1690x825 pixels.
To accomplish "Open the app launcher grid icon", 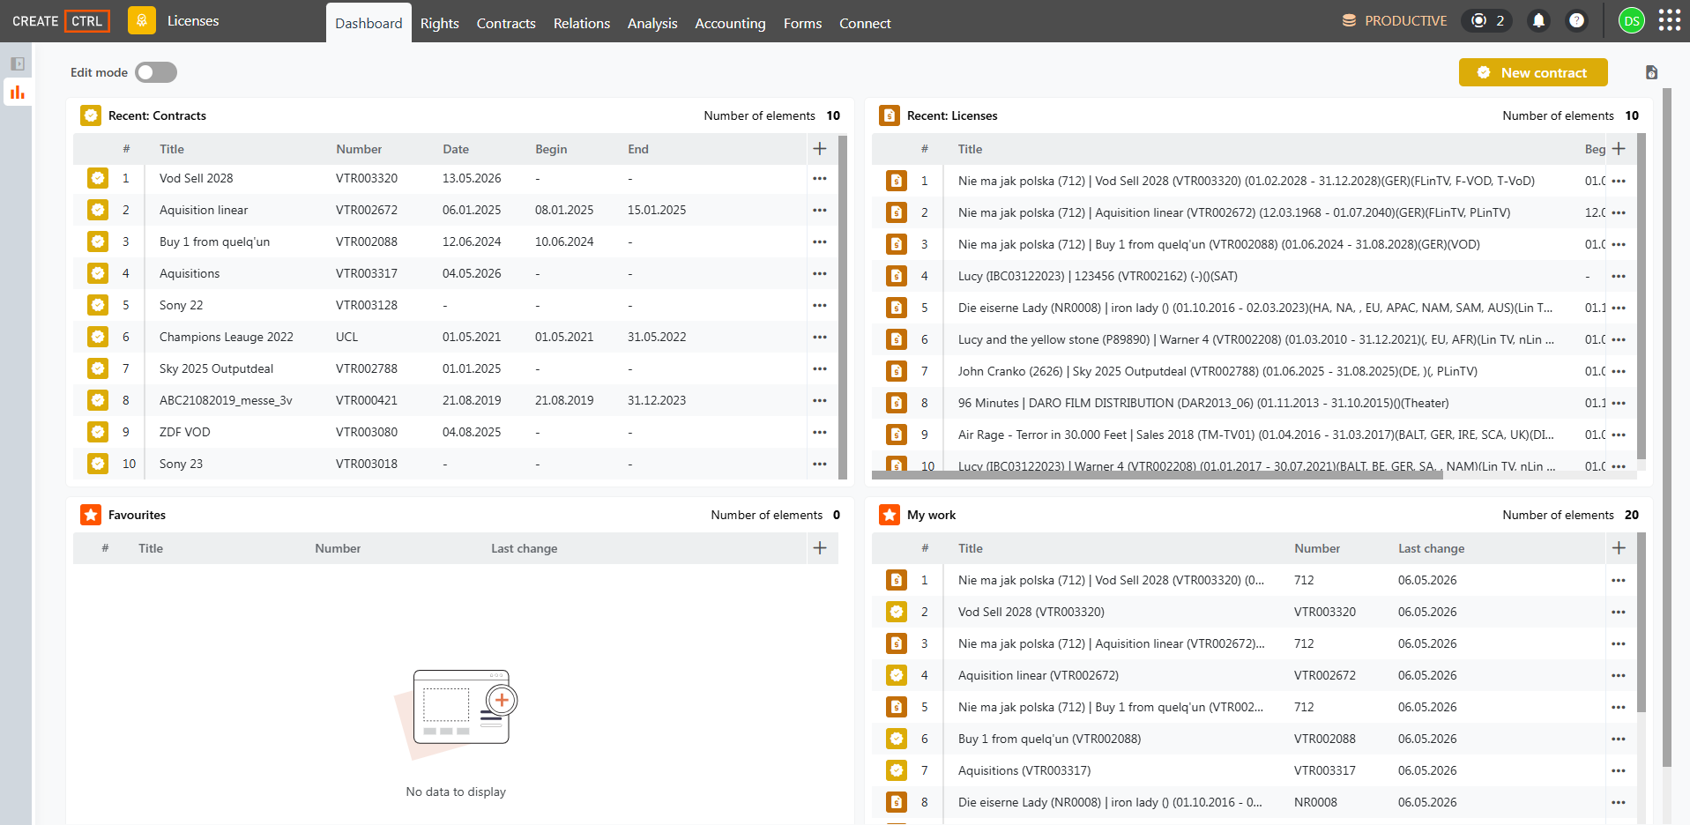I will (1669, 20).
